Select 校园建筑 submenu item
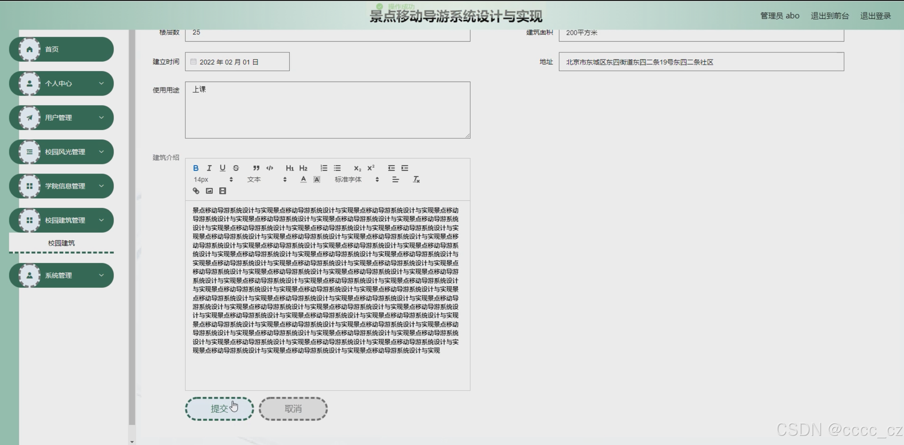The width and height of the screenshot is (904, 445). coord(61,243)
